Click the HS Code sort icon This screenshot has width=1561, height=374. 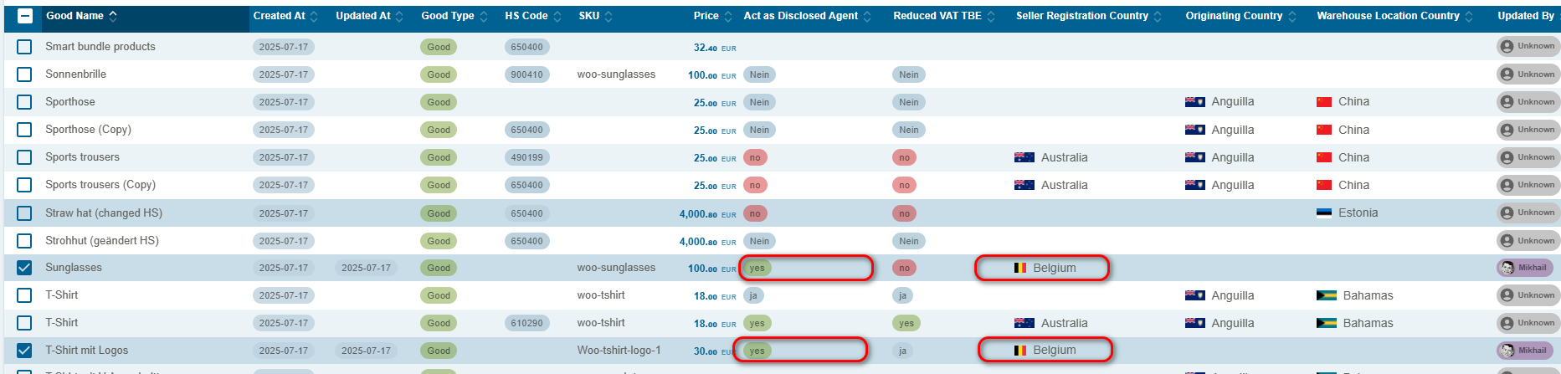tap(558, 17)
